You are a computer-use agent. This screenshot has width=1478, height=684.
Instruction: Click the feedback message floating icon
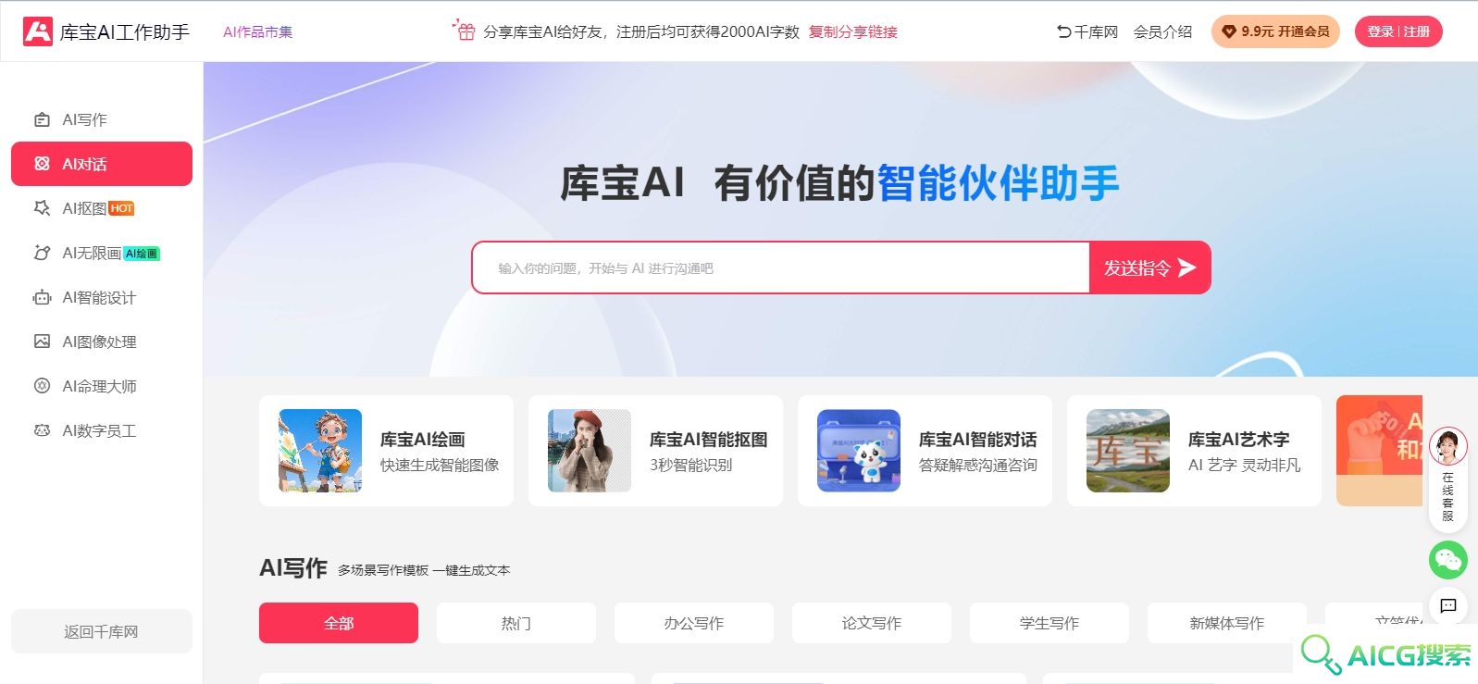coord(1448,606)
